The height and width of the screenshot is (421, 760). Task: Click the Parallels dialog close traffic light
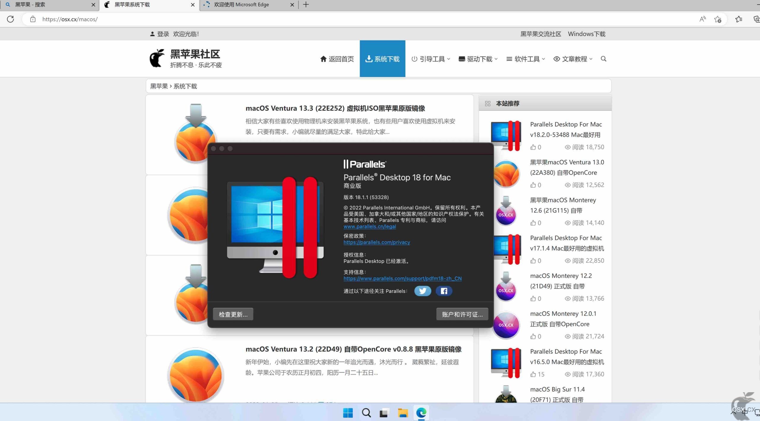(213, 148)
